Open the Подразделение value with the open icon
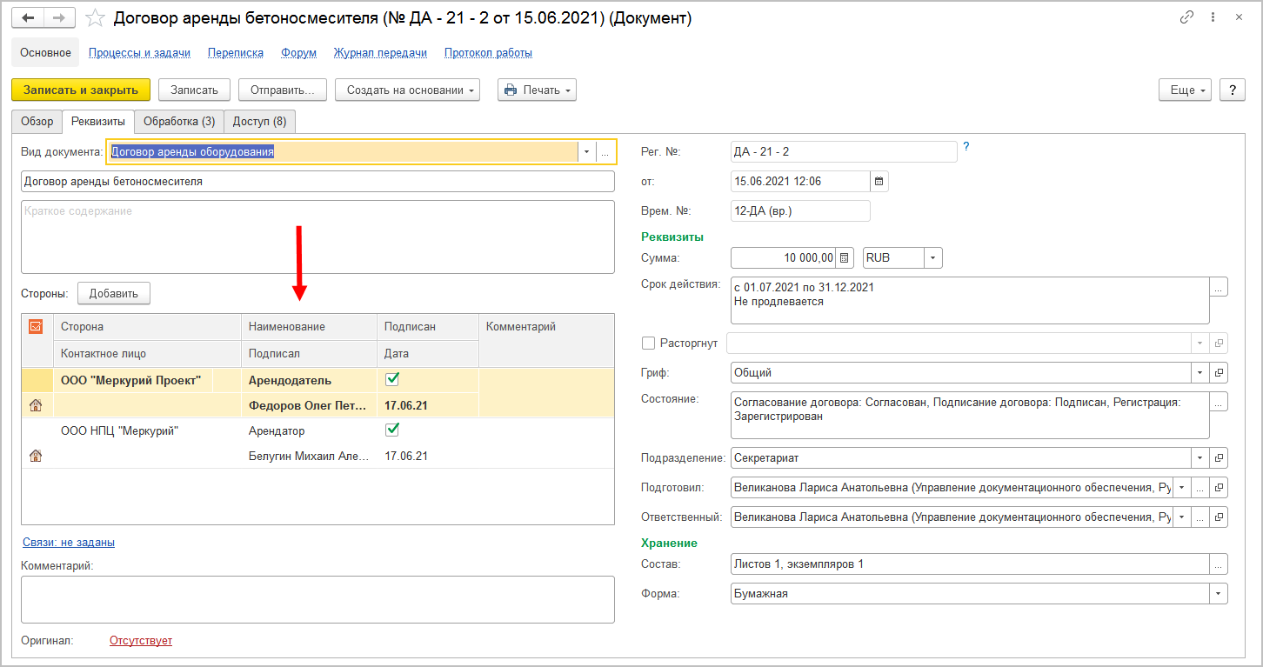This screenshot has height=667, width=1263. click(1219, 458)
